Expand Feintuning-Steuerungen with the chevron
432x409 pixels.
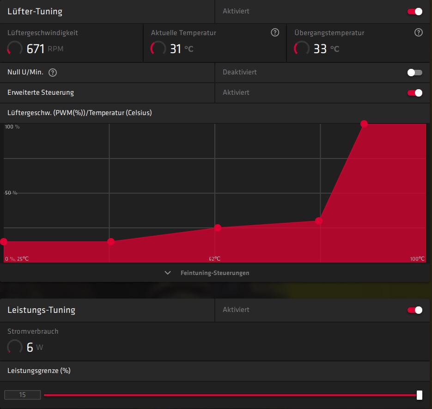pos(168,273)
